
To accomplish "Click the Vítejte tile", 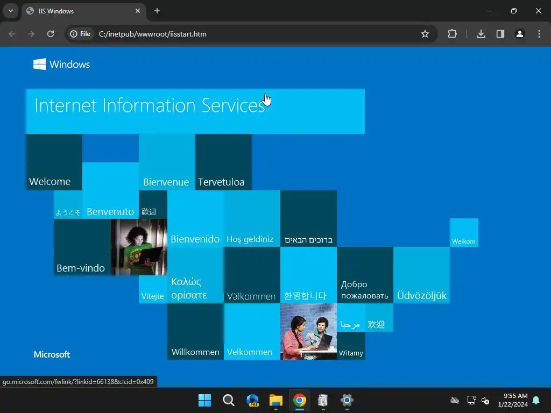I will click(x=153, y=289).
